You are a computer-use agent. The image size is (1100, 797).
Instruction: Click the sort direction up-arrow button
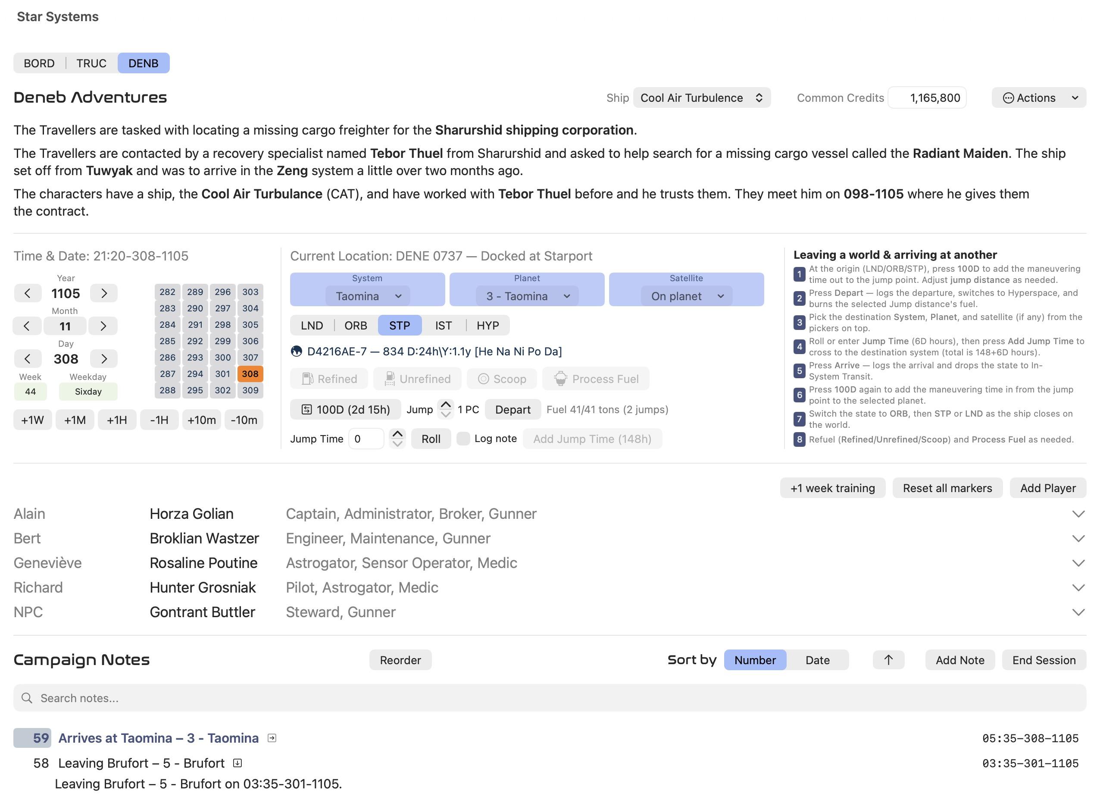point(888,660)
